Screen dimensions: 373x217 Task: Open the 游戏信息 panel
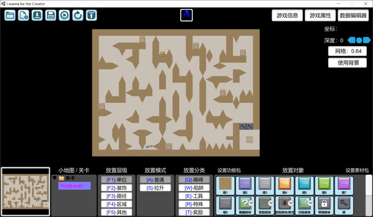coord(287,15)
